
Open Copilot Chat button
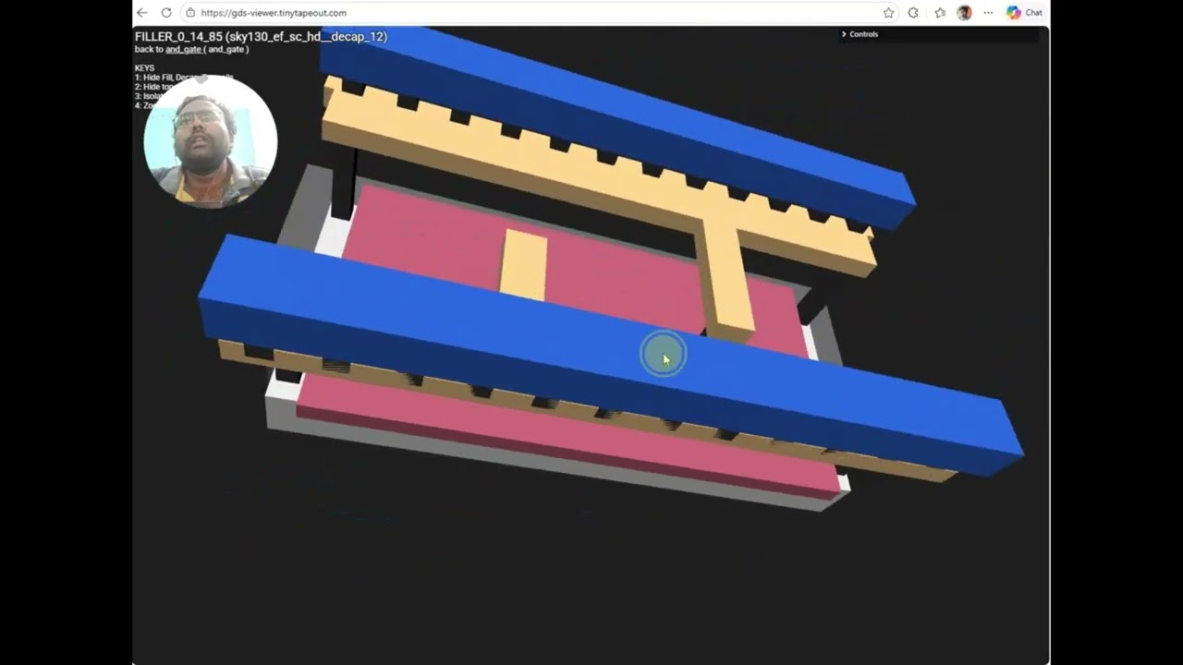tap(1025, 13)
